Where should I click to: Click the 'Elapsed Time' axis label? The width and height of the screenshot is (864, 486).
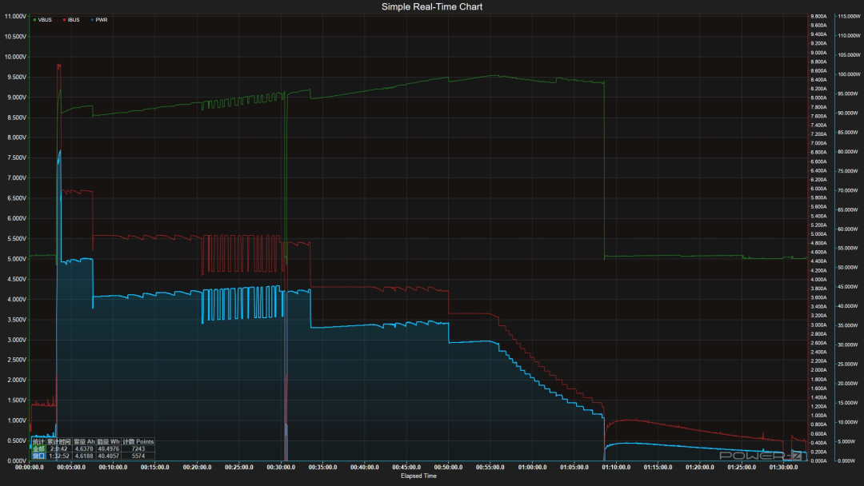[418, 476]
